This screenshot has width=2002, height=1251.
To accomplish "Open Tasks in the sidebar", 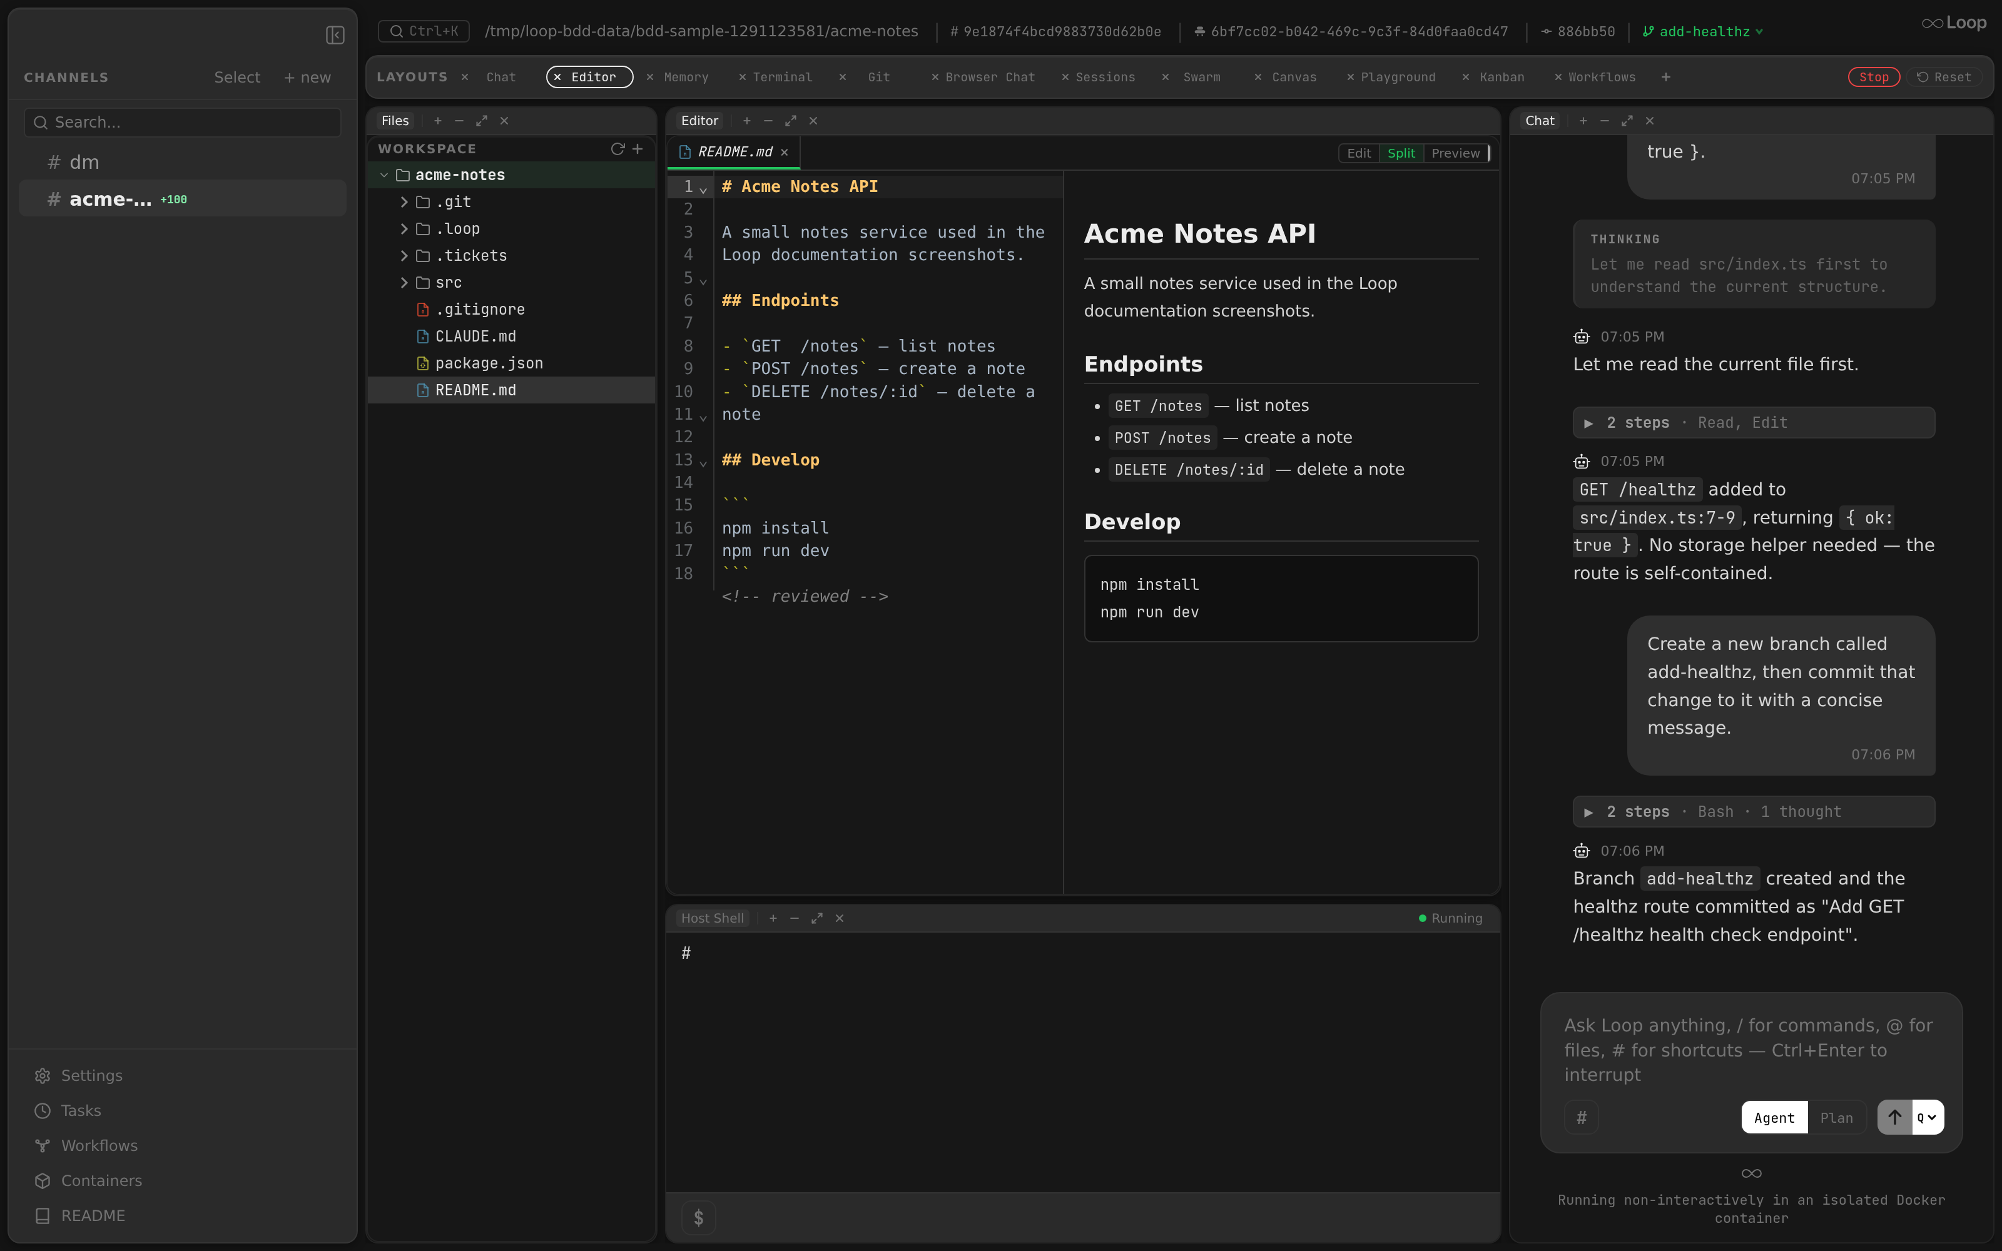I will tap(68, 1110).
